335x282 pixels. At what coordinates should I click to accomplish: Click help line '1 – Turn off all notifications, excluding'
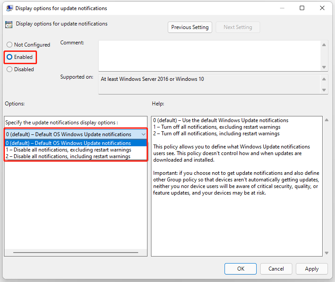point(217,127)
